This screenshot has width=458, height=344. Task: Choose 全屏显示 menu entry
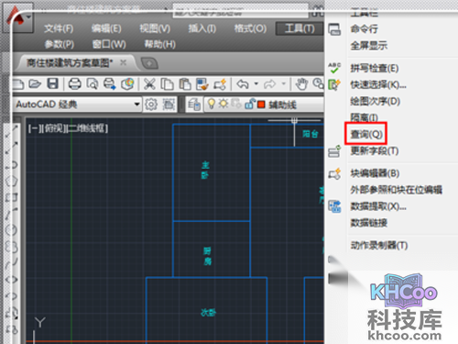coord(369,46)
